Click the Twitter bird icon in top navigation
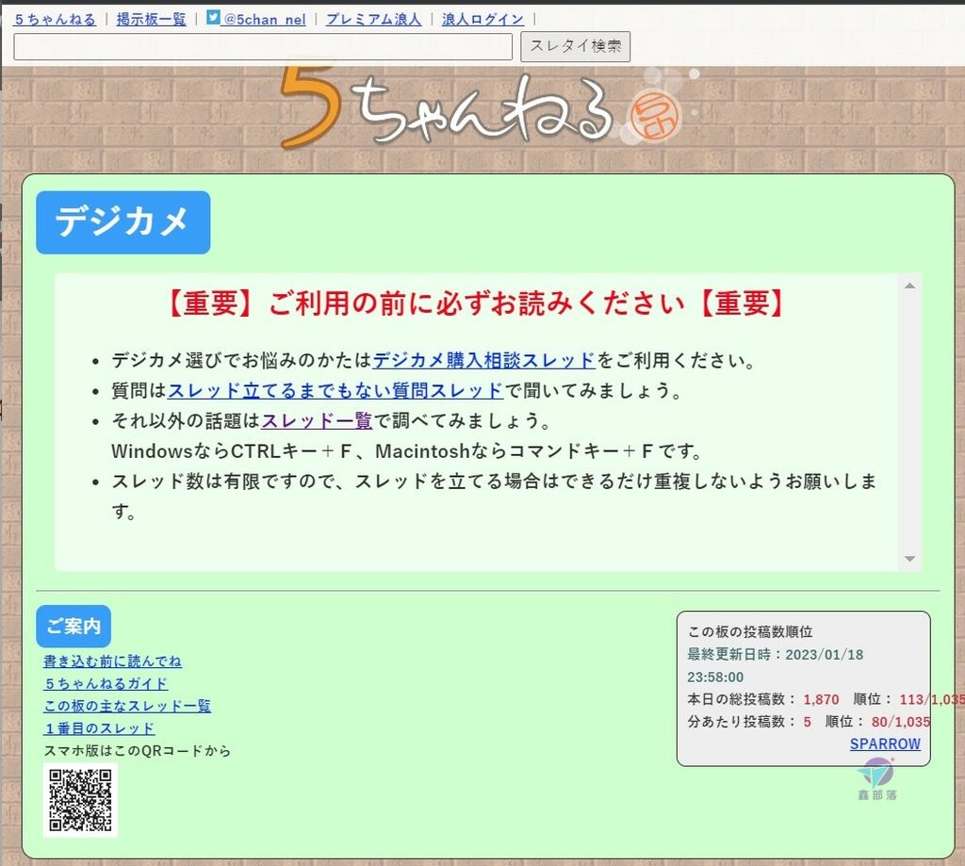The height and width of the screenshot is (866, 965). pyautogui.click(x=213, y=17)
